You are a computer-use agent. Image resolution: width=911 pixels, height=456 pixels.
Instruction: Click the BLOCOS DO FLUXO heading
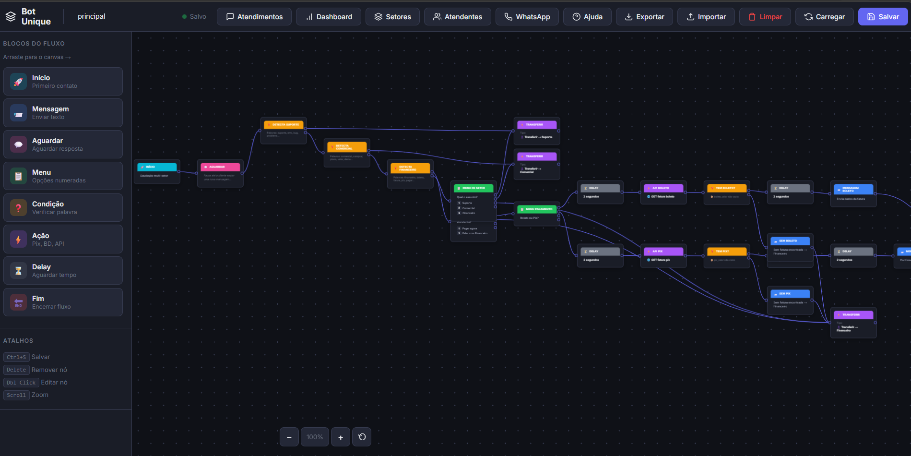[x=34, y=44]
